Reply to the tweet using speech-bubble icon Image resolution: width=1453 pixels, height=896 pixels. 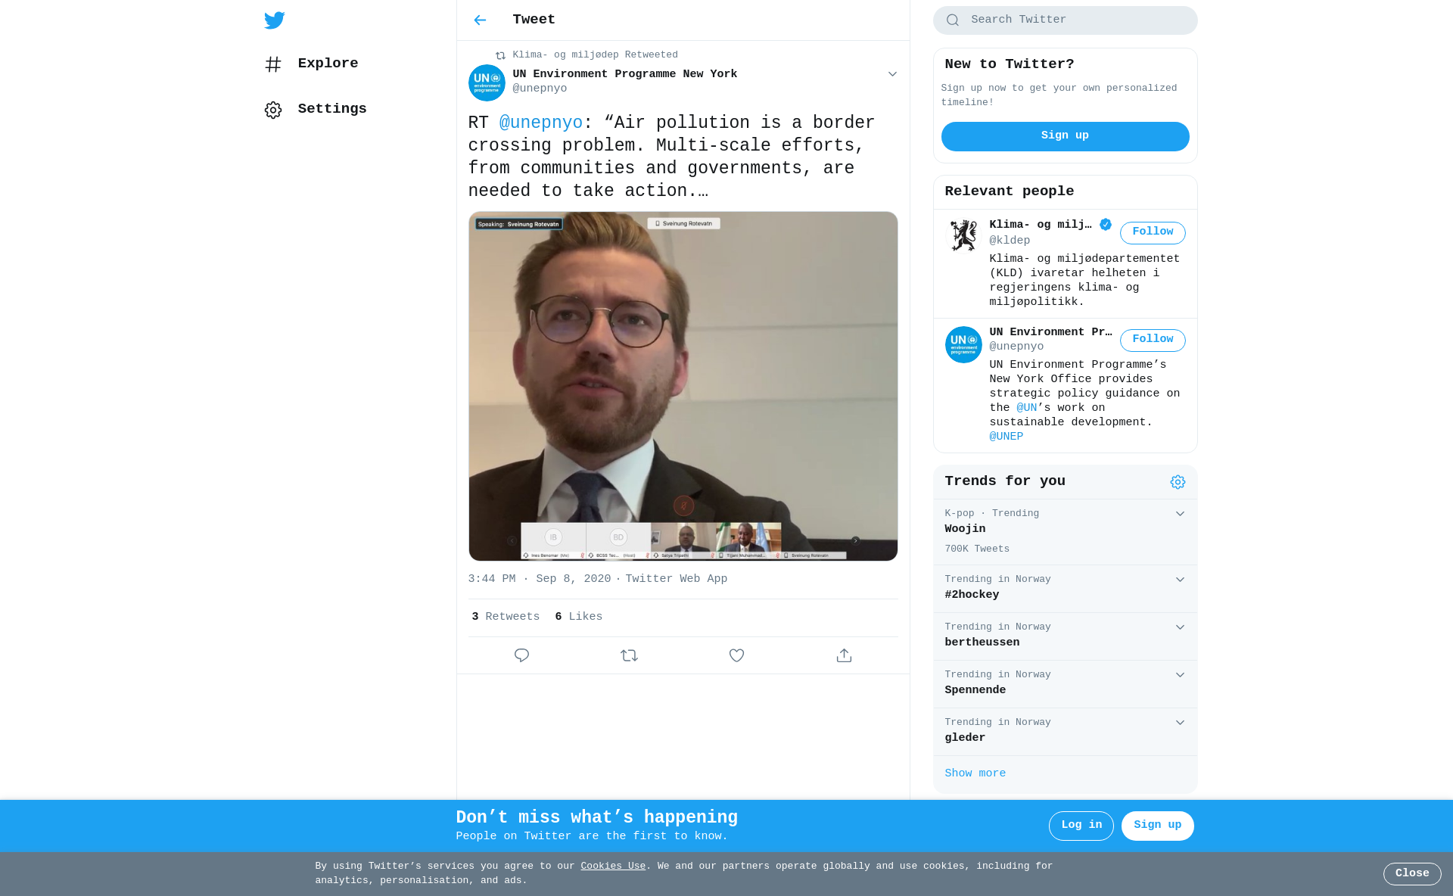(x=521, y=655)
